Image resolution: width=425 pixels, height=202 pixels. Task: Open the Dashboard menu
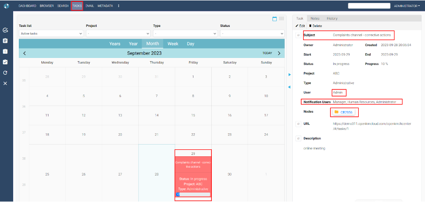27,6
